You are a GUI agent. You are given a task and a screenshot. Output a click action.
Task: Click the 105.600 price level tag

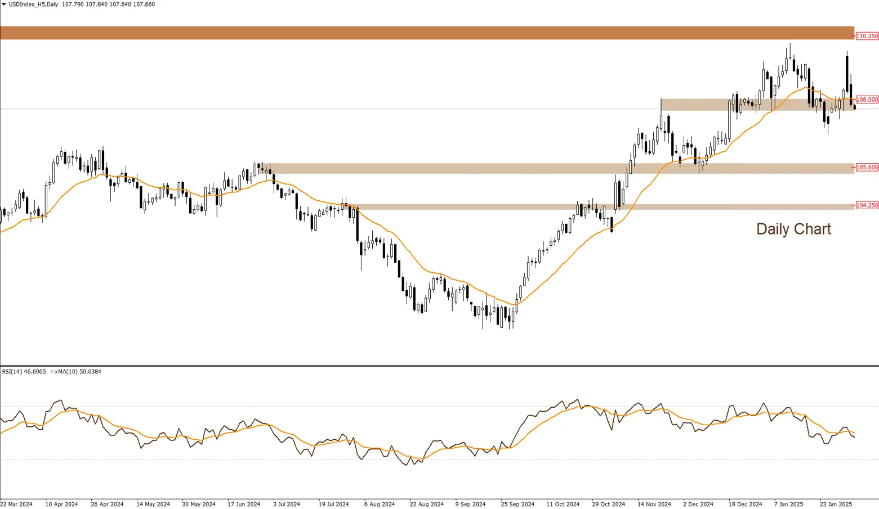click(867, 168)
